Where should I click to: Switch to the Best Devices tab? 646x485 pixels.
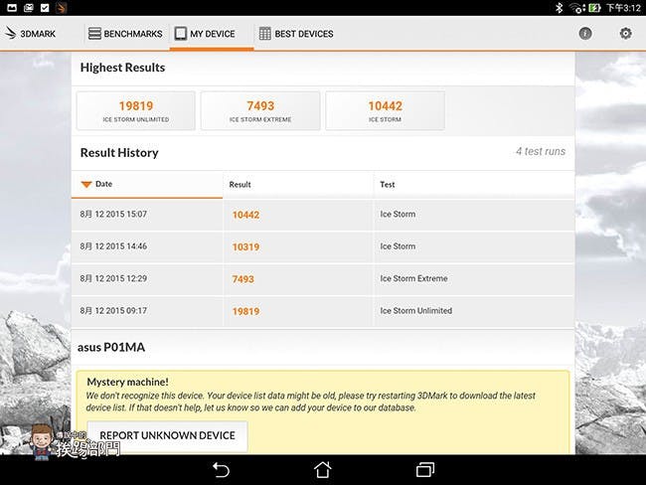(296, 34)
